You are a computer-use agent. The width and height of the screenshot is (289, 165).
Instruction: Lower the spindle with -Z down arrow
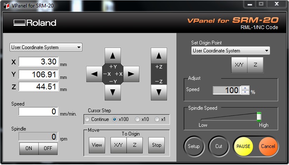coord(159,92)
